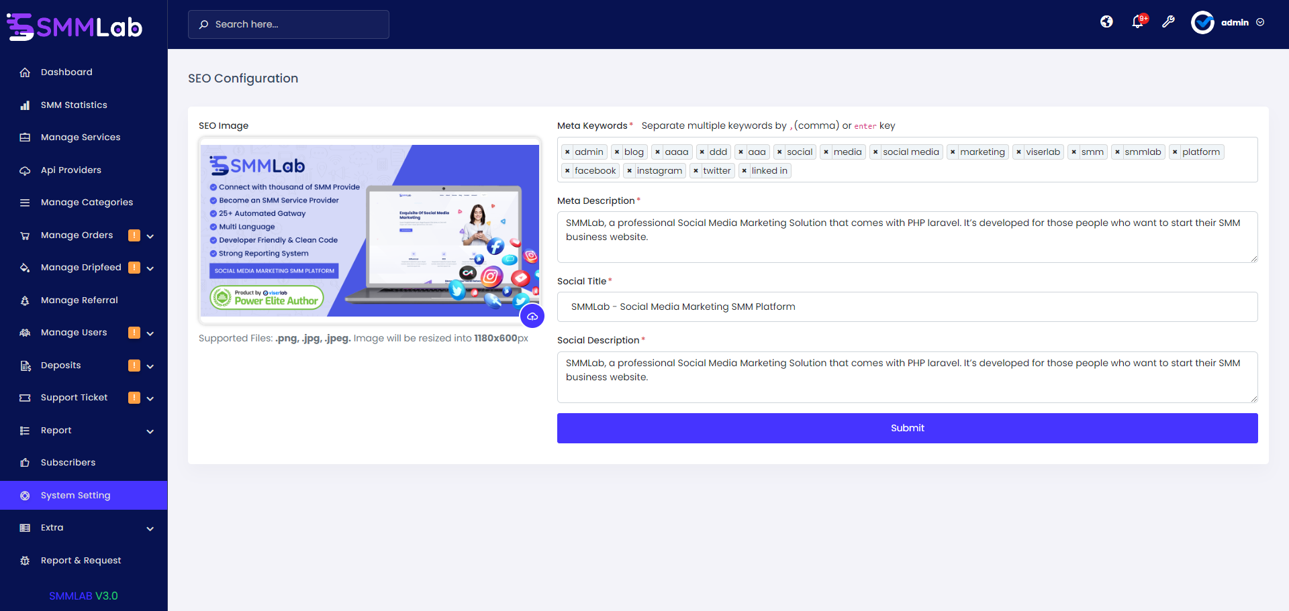Remove the 'platform' keyword tag

point(1175,152)
